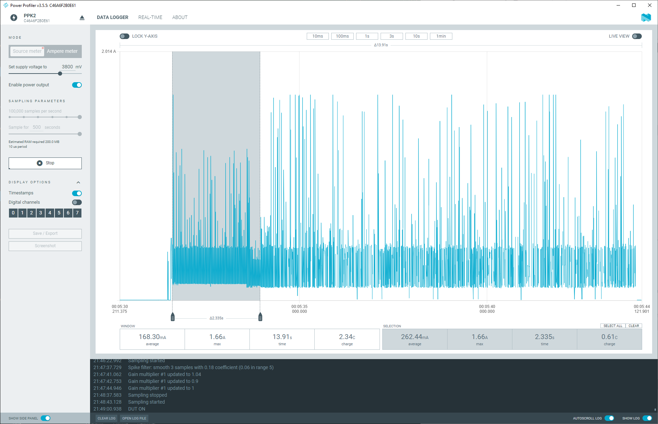Click the Save / Export button

45,233
